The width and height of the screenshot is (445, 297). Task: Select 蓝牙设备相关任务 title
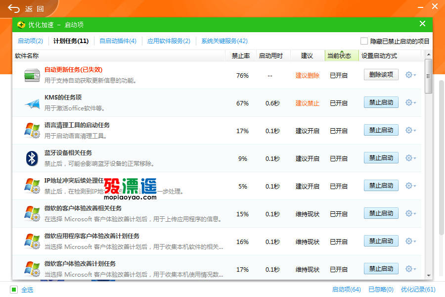[68, 153]
